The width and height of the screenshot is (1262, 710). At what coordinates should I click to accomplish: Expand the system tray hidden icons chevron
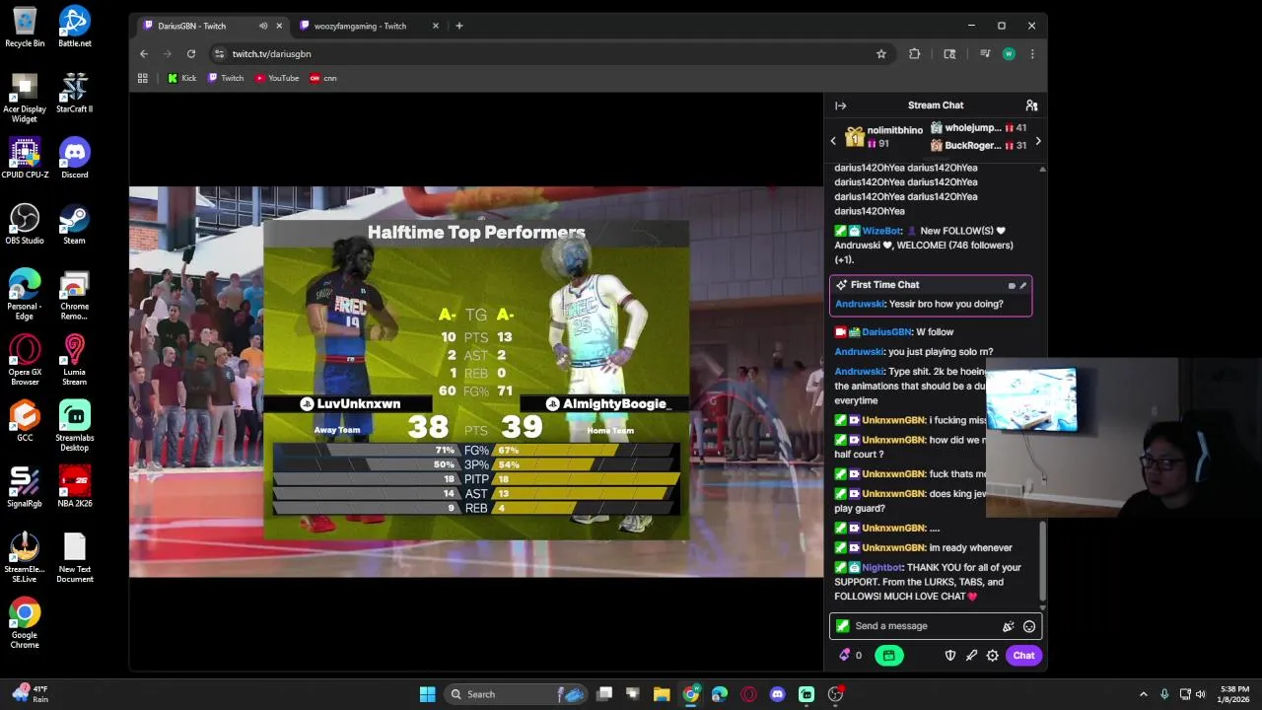(x=1144, y=694)
